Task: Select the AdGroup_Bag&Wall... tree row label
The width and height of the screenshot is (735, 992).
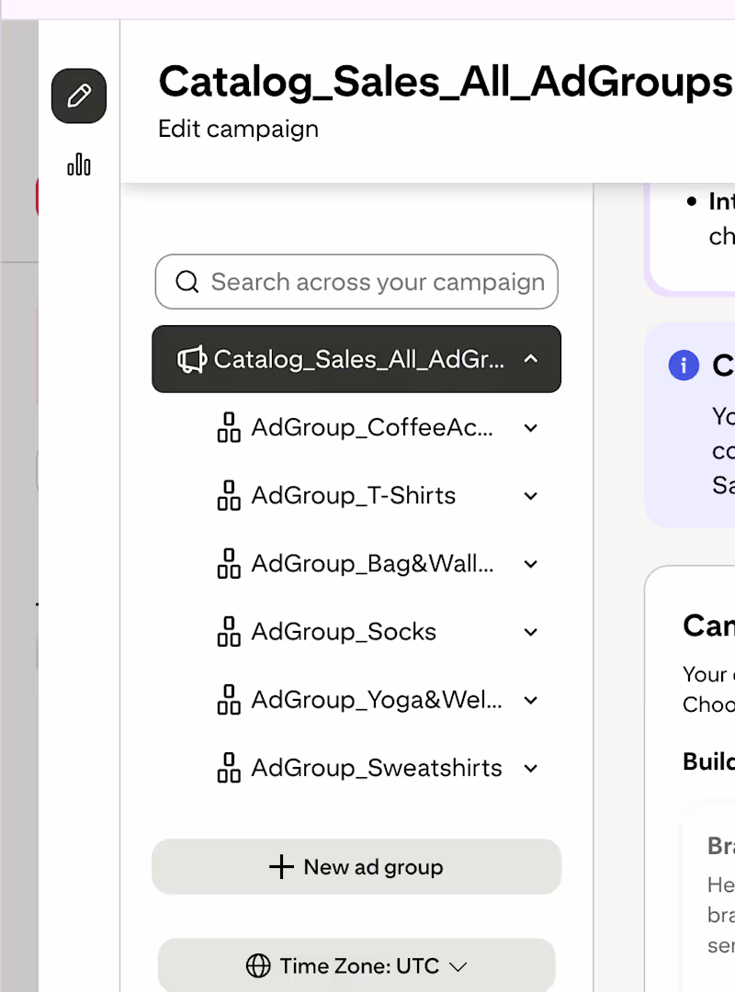Action: pyautogui.click(x=372, y=564)
